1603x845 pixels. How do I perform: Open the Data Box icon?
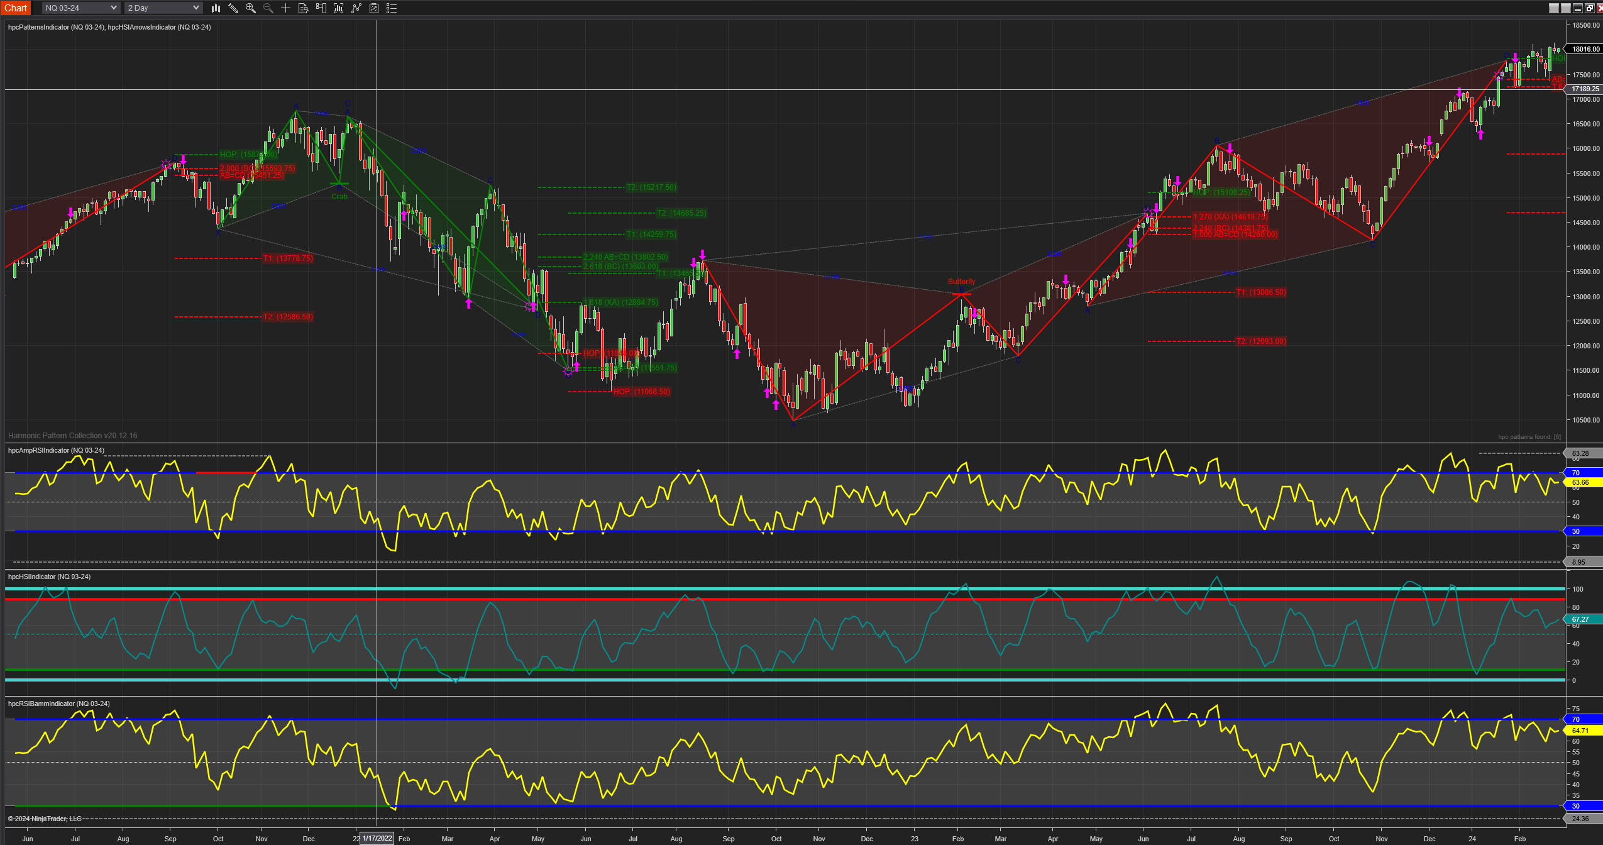pos(303,8)
